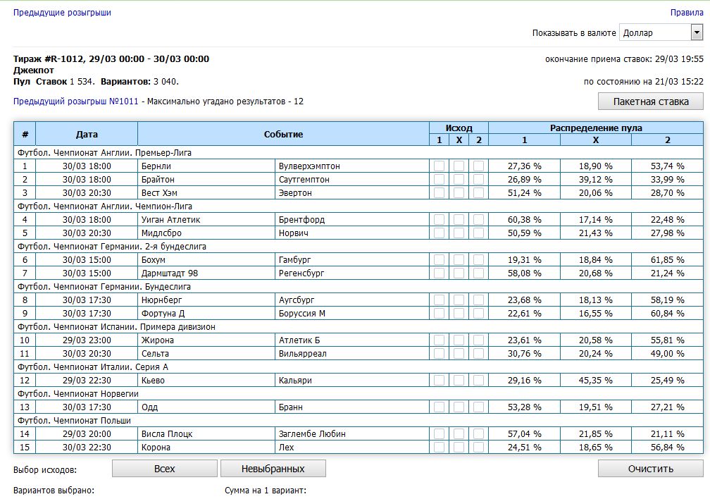Viewport: 710px width, 499px height.
Task: Open the Правила link
Action: click(686, 13)
